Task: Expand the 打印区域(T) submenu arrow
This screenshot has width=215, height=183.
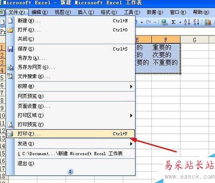Action: (x=131, y=115)
